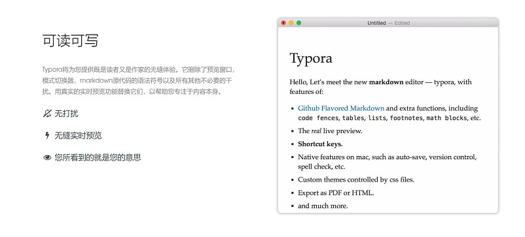Click the 'Native features on mac' list item
Viewport: 525px width, 237px height.
coord(388,161)
